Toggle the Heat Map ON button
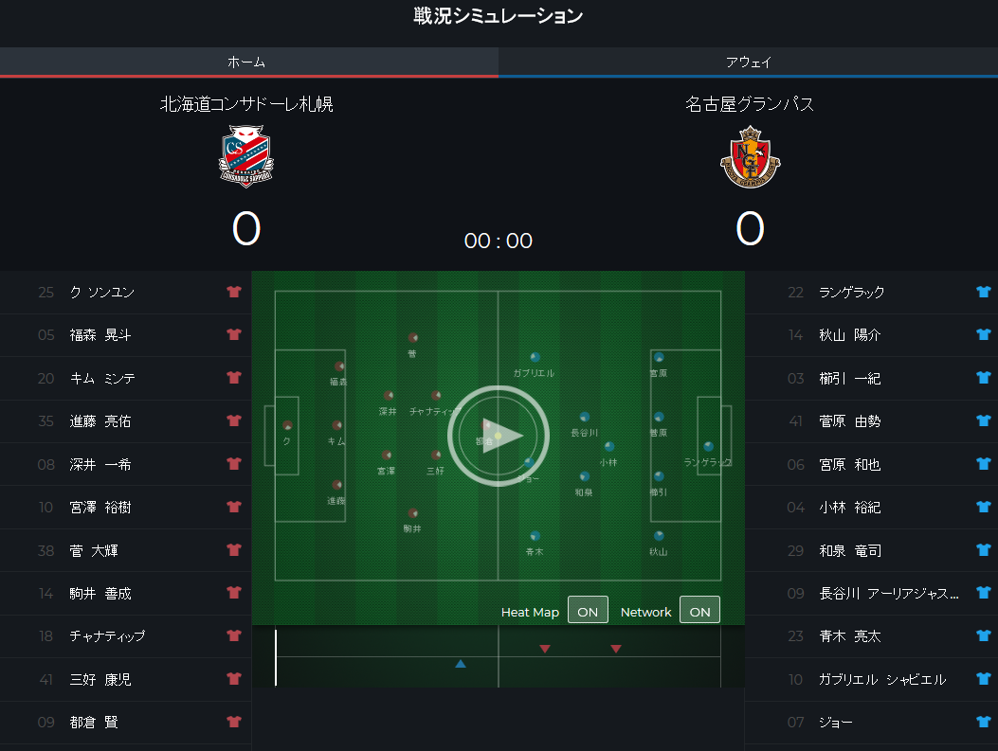 588,611
